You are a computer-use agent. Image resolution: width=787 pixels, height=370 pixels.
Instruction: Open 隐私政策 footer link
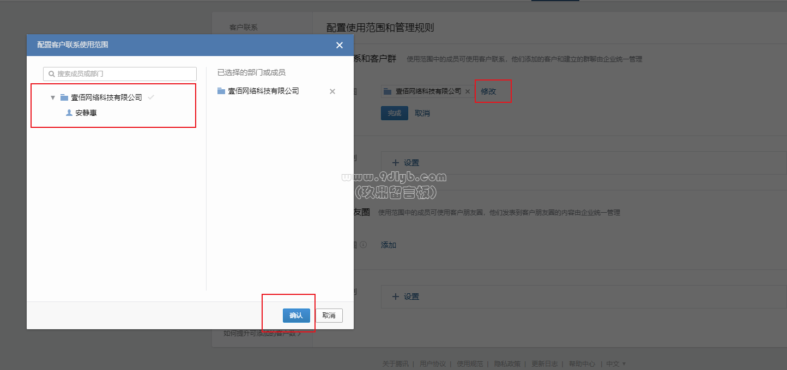coord(507,363)
